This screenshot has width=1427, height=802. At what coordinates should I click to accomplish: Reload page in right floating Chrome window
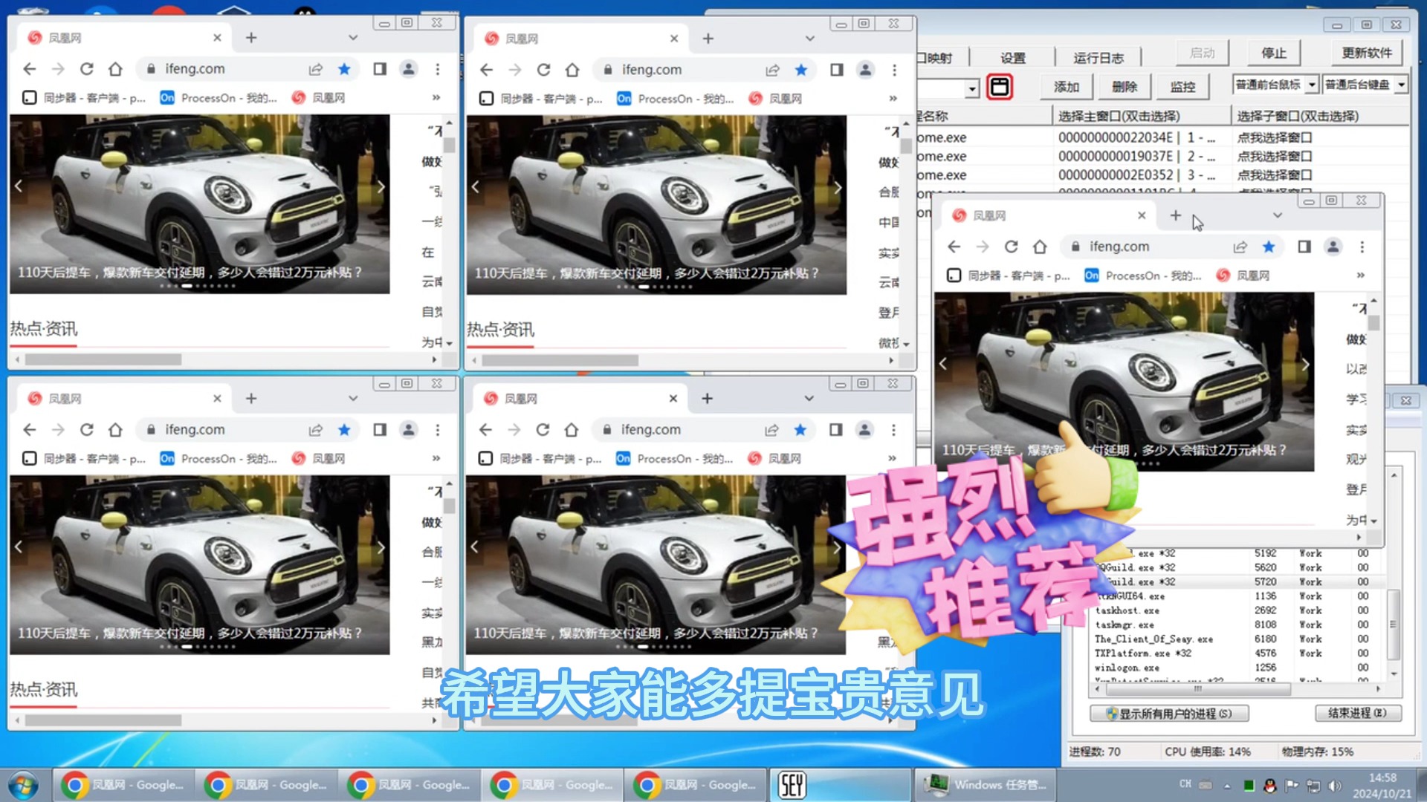pyautogui.click(x=1012, y=247)
